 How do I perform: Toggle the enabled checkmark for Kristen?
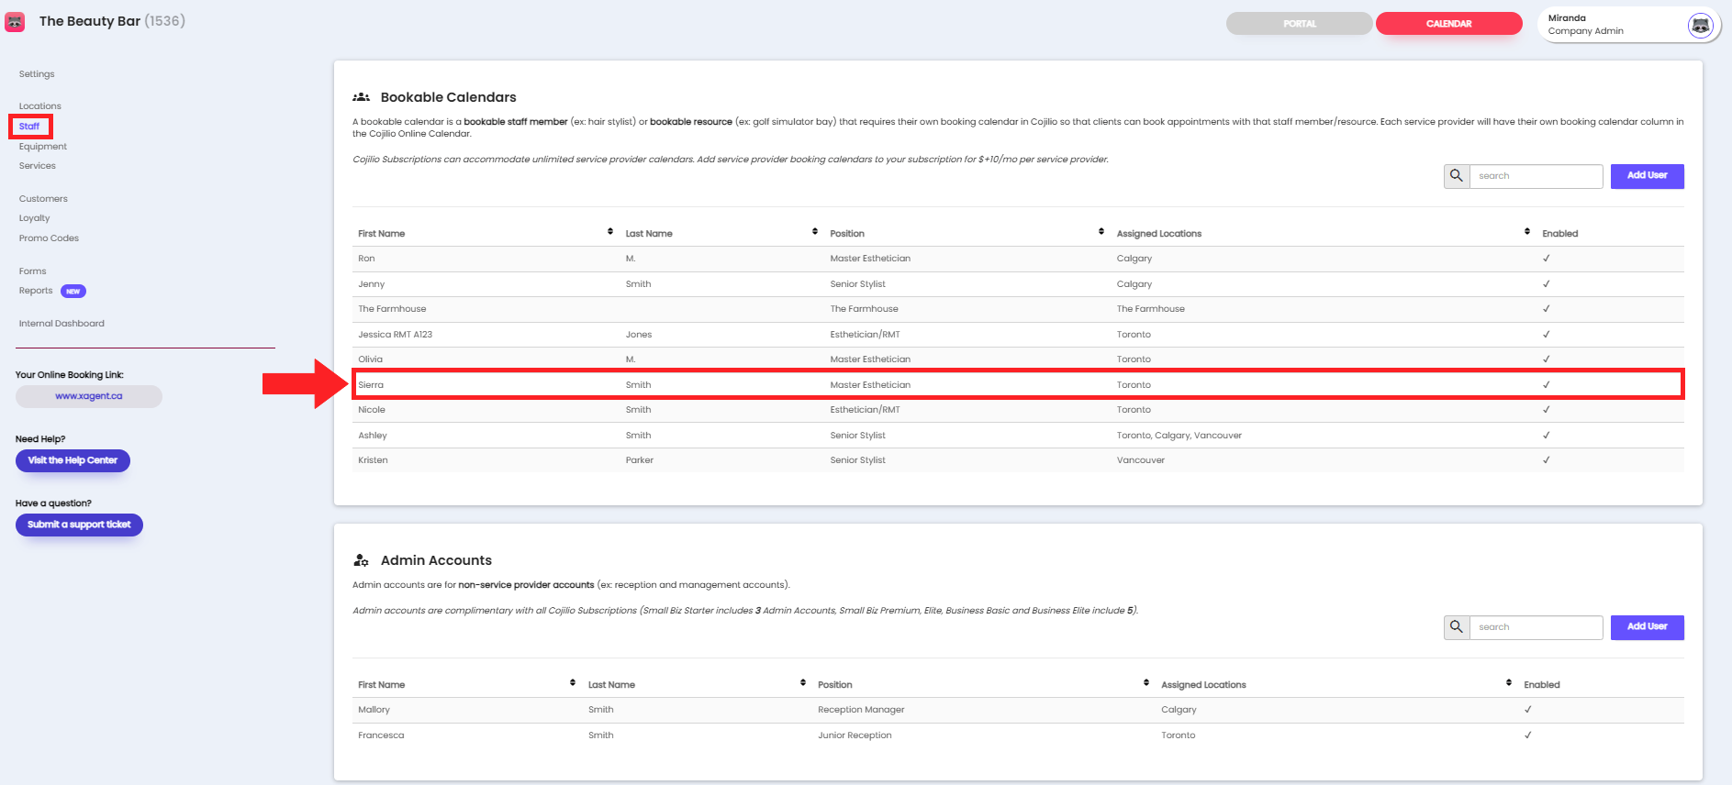coord(1547,460)
